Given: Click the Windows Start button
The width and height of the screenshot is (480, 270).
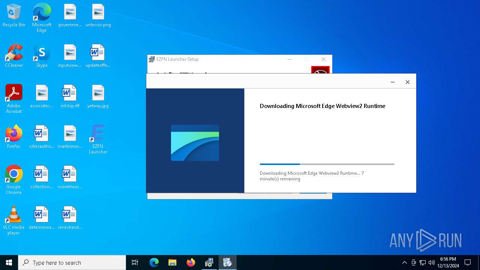Looking at the screenshot, I should [9, 262].
